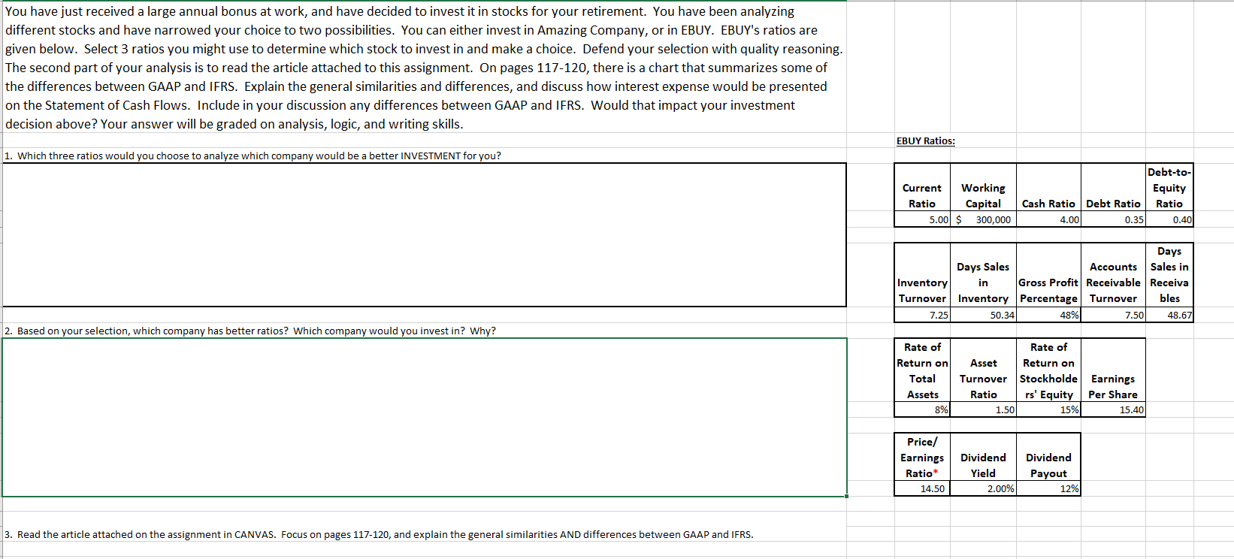The height and width of the screenshot is (559, 1234).
Task: Select the Earnings Per Share header
Action: [1113, 370]
